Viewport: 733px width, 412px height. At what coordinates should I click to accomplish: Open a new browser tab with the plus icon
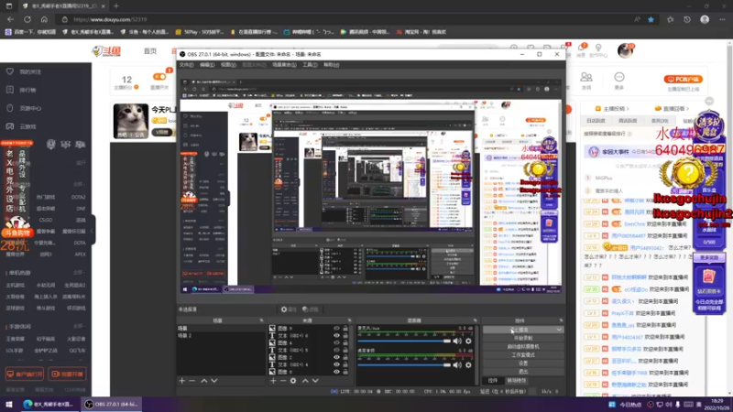[x=116, y=6]
